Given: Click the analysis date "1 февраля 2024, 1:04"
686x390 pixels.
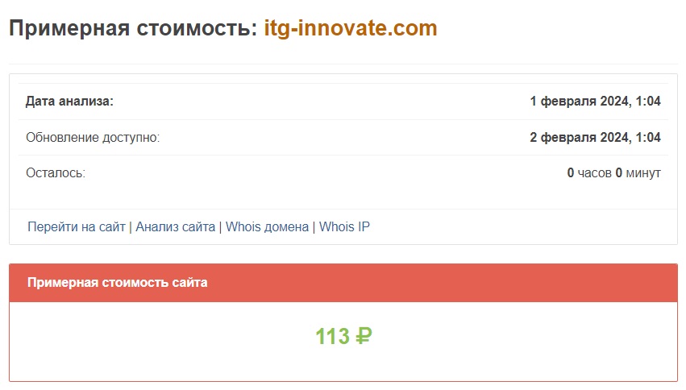Looking at the screenshot, I should tap(595, 102).
